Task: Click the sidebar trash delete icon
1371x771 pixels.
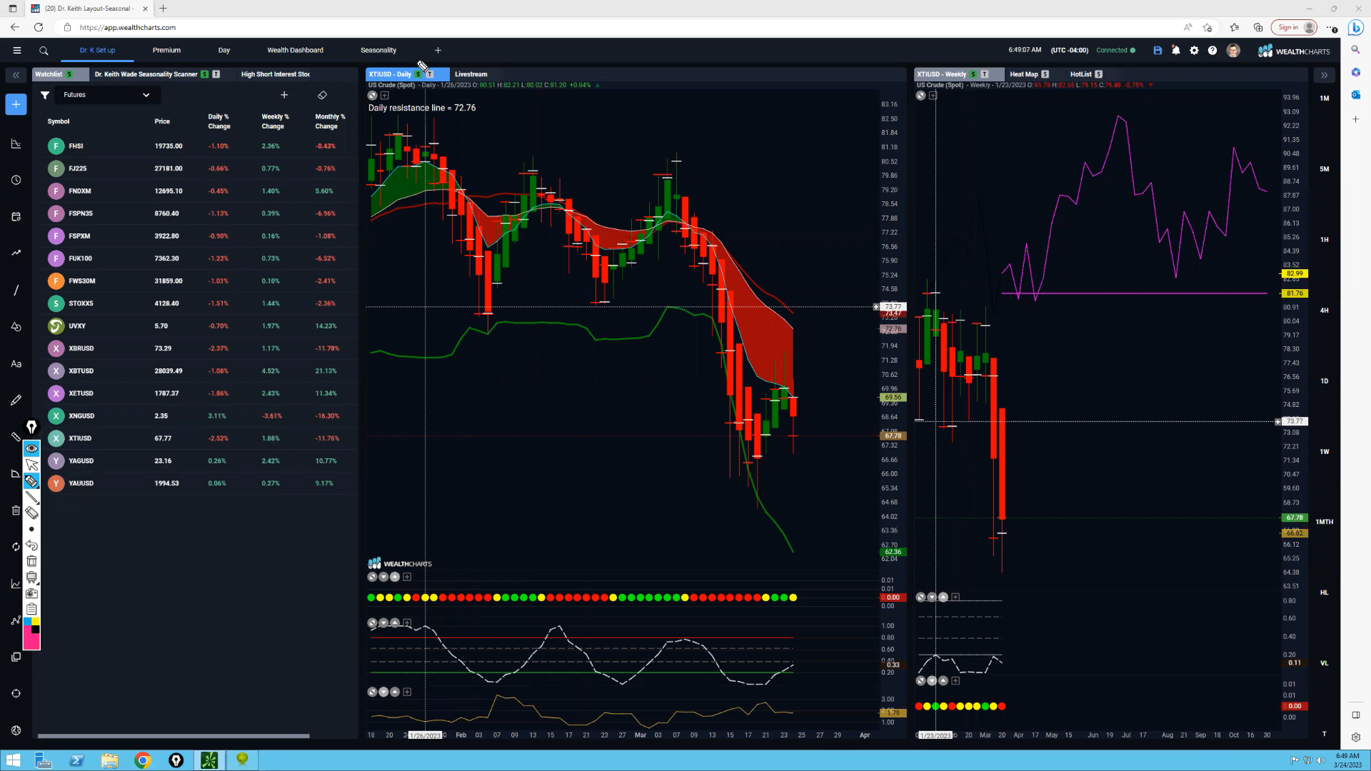Action: coord(16,510)
